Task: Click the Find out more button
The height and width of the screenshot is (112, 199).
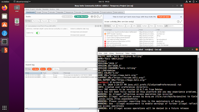Action: pyautogui.click(x=164, y=17)
